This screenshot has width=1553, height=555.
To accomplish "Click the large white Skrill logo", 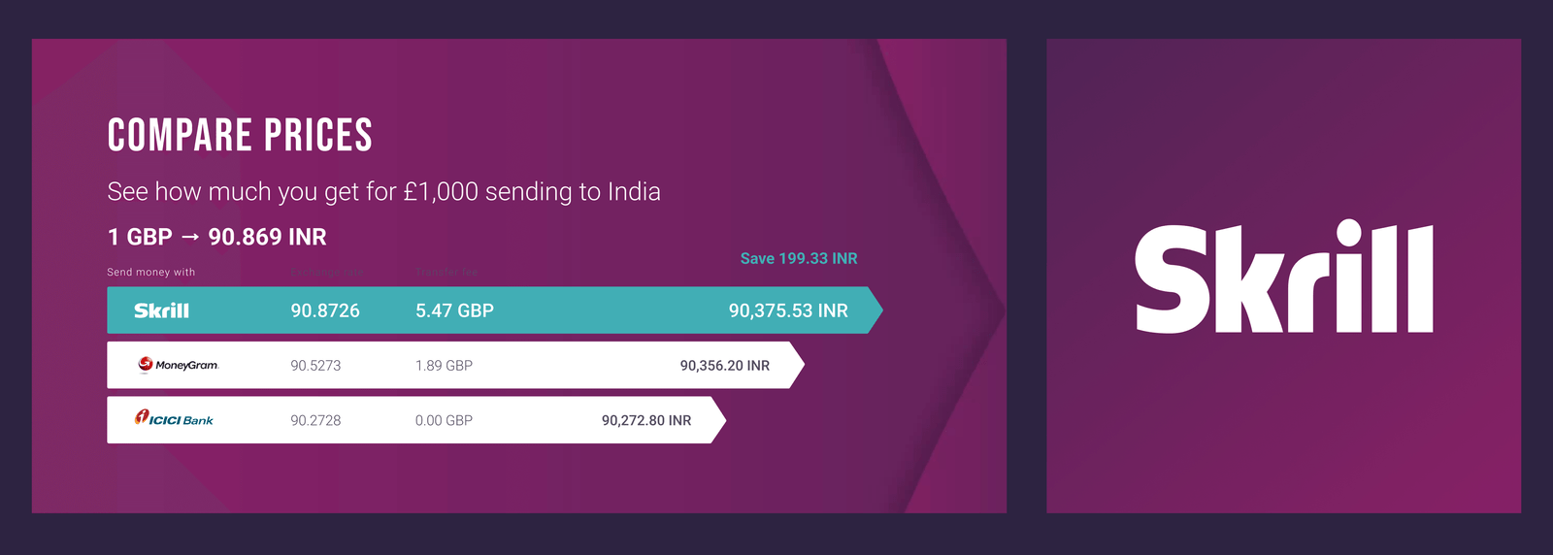I will coord(1283,277).
